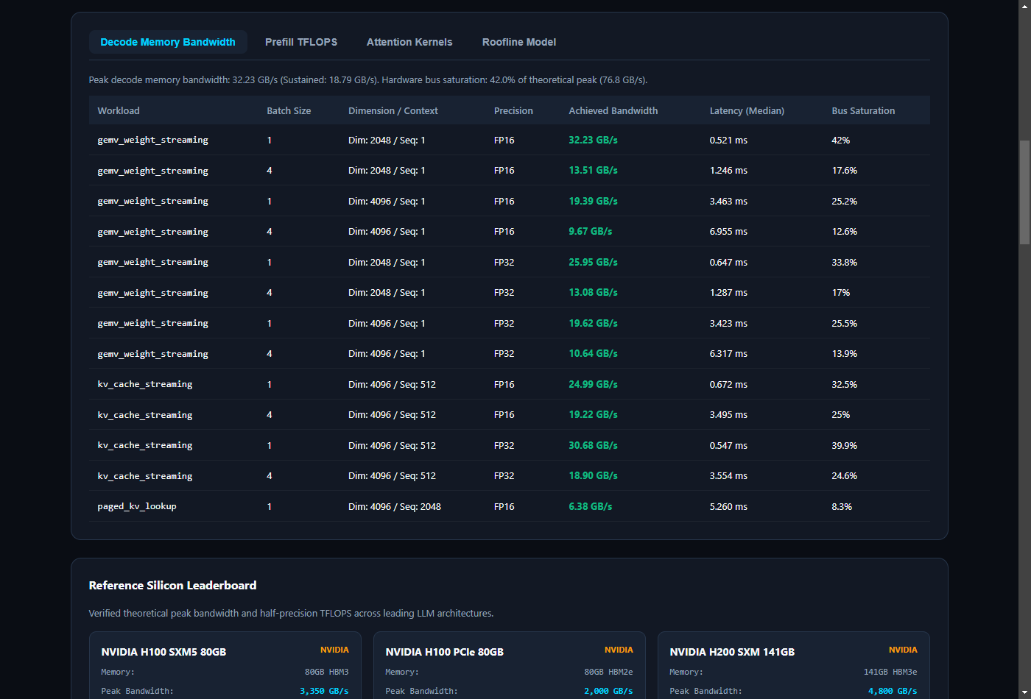Screen dimensions: 1031x699
Task: Click the 25.95 GB/s bandwidth value
Action: click(x=593, y=262)
